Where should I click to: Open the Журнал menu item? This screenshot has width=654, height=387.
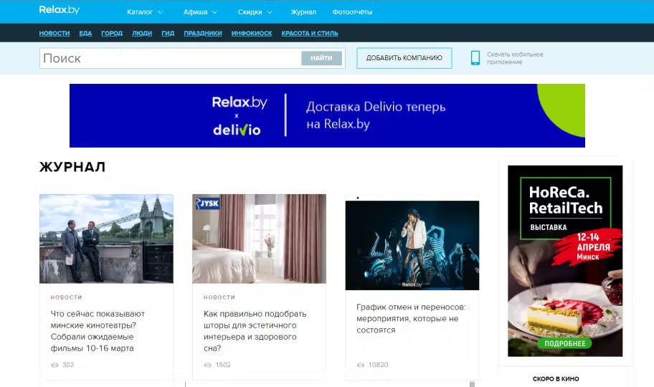(x=303, y=12)
